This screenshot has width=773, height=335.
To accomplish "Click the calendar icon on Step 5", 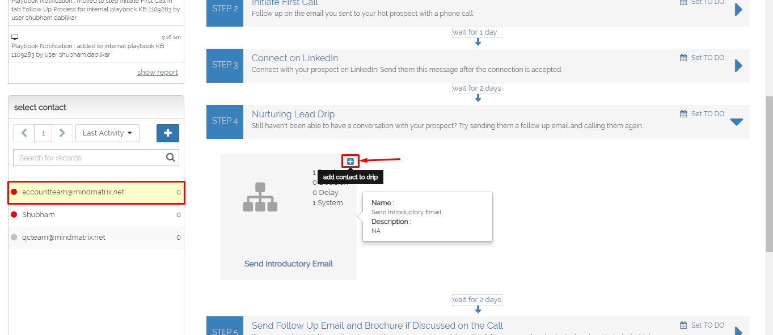I will (x=683, y=325).
